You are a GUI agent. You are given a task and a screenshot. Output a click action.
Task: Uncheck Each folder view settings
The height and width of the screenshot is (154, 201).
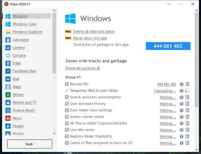pyautogui.click(x=67, y=110)
